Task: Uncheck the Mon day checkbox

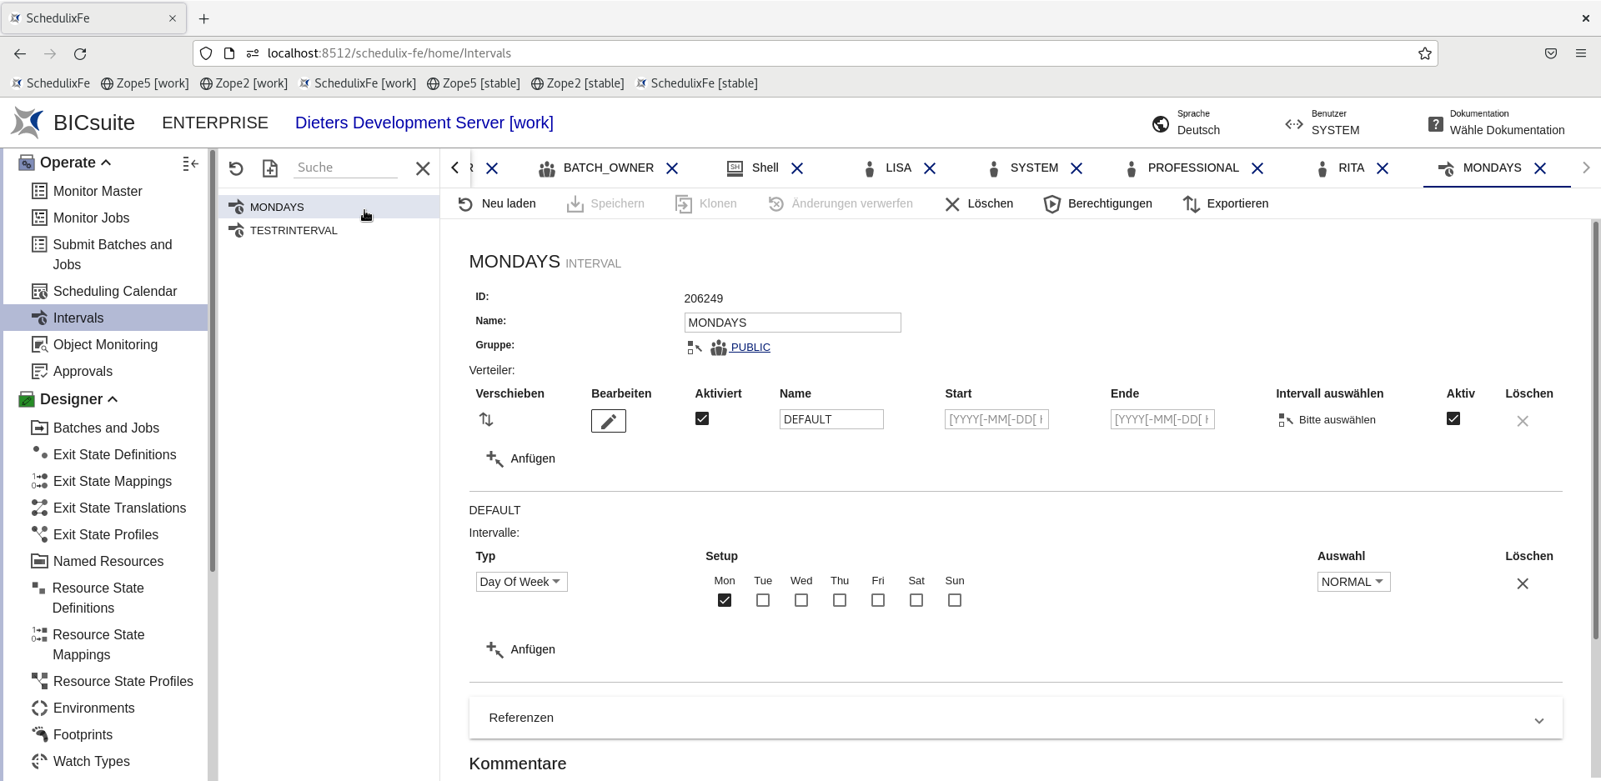Action: coord(725,600)
